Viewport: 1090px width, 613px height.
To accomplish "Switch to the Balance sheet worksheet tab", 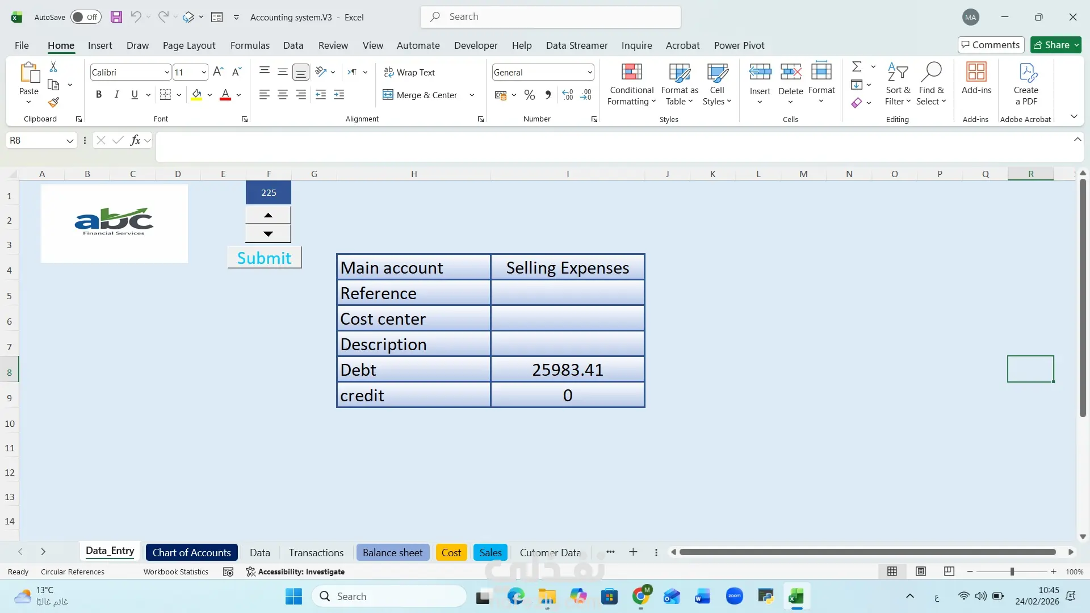I will pos(392,552).
